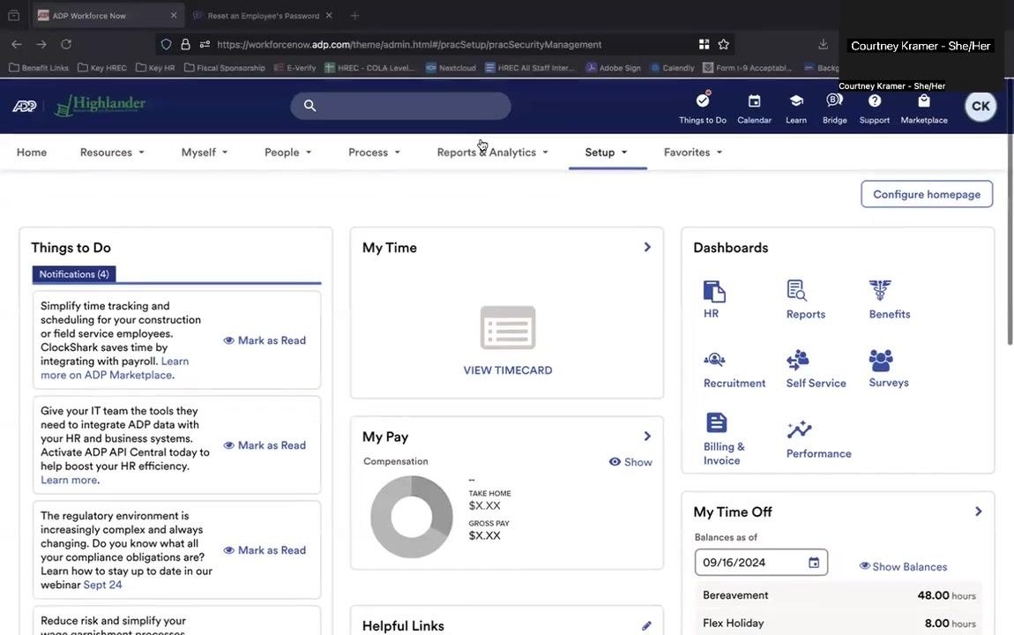Expand the People menu
The height and width of the screenshot is (635, 1014).
[287, 152]
